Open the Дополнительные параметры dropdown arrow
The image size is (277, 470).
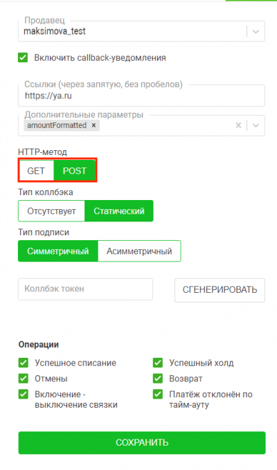[256, 125]
